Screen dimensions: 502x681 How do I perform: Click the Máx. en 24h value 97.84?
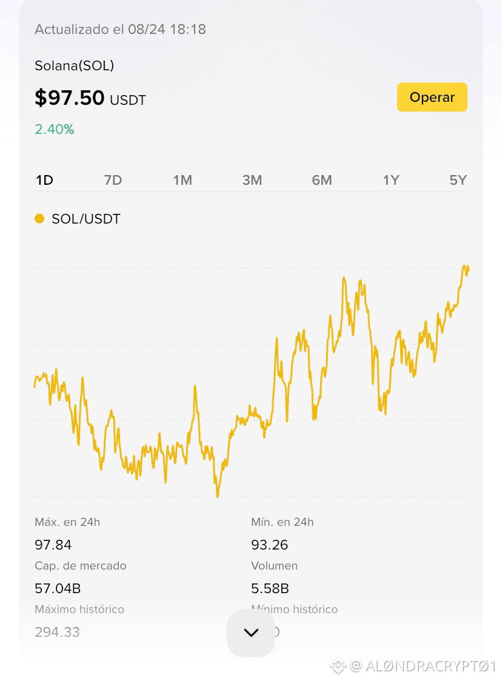coord(53,545)
